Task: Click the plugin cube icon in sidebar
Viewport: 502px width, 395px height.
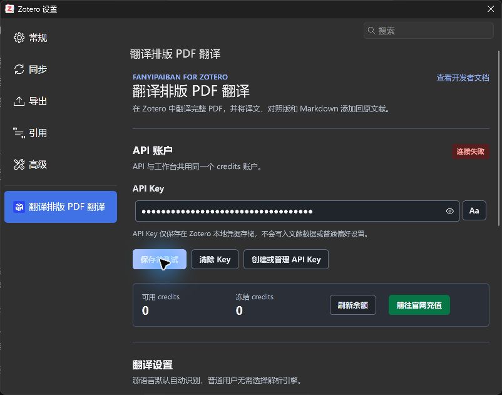Action: click(x=19, y=207)
